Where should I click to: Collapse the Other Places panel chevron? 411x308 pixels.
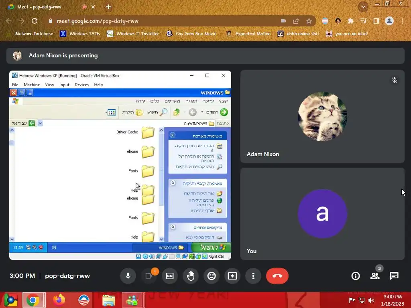pos(173,227)
